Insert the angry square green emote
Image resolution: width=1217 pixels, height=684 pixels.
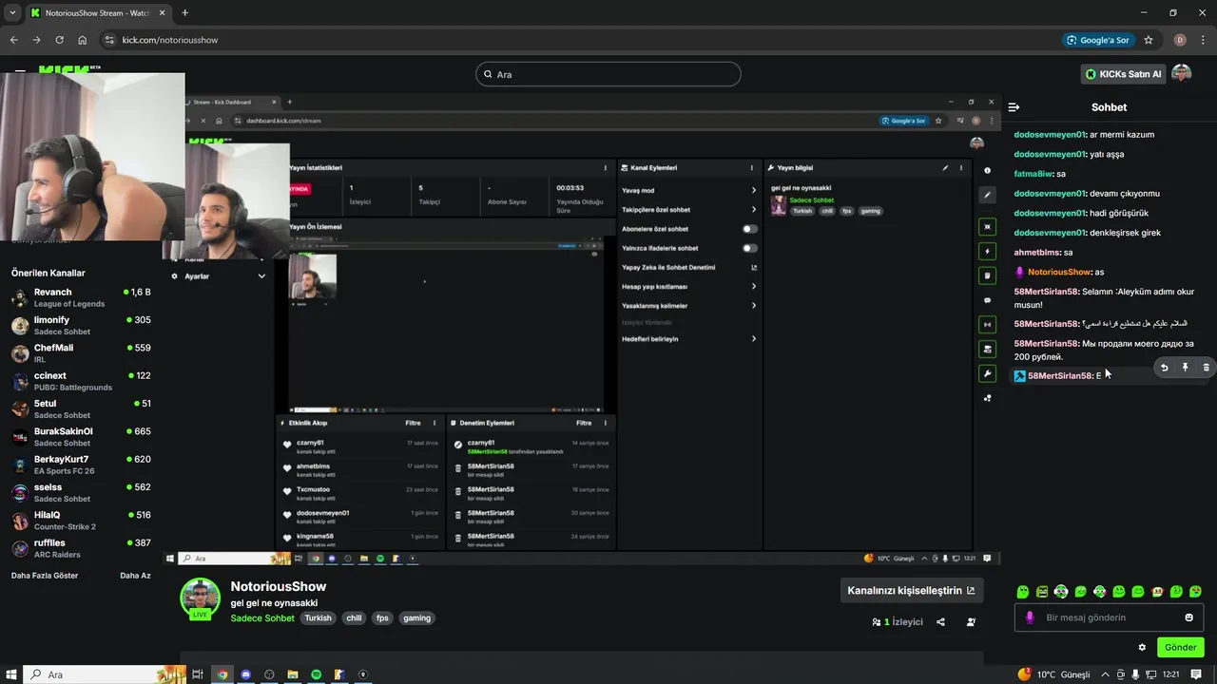coord(1042,592)
